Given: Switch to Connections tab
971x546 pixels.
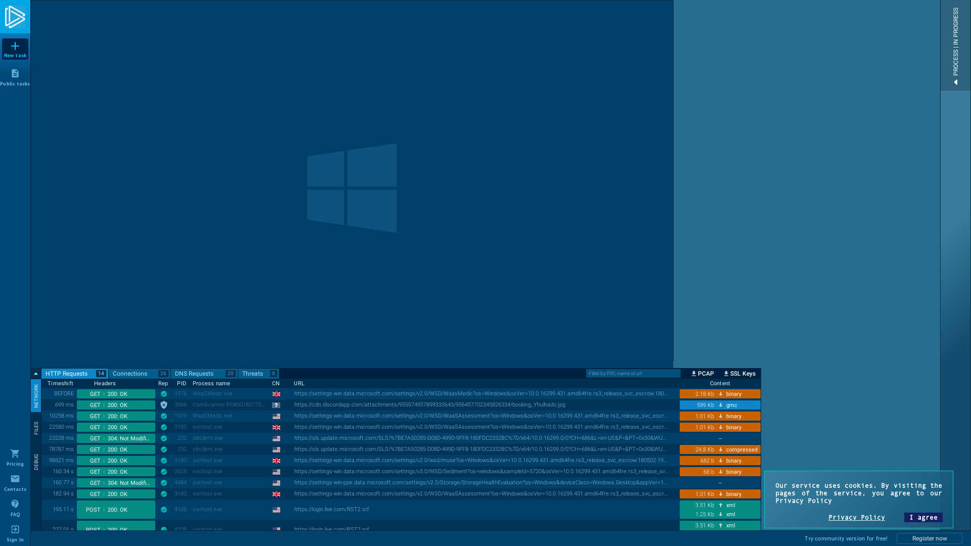Looking at the screenshot, I should [140, 374].
